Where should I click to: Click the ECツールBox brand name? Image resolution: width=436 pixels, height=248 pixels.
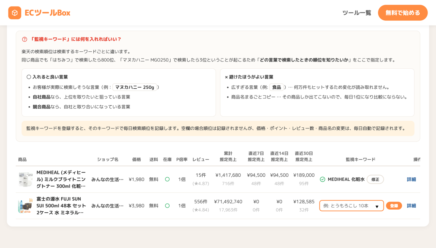pos(47,13)
